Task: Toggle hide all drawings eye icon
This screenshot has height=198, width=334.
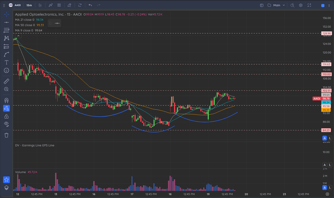Action: tap(6, 124)
